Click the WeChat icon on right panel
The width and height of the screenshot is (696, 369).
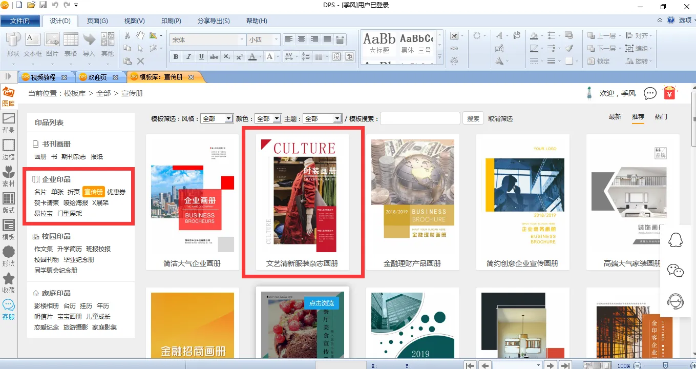point(676,271)
